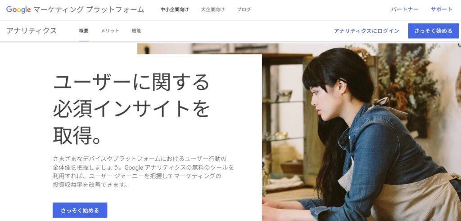
Task: Open the 大企業向け menu item
Action: (x=212, y=10)
